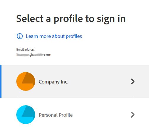
Task: Click the blurred email address text
Action: coord(34,55)
